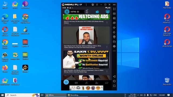Screen dimensions: 173x97
Task: Open the blue gift box icon
Action: point(107,12)
